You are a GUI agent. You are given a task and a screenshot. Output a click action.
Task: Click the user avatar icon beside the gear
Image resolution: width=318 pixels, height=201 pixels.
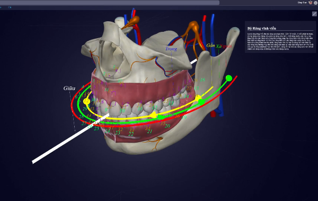pos(310,3)
